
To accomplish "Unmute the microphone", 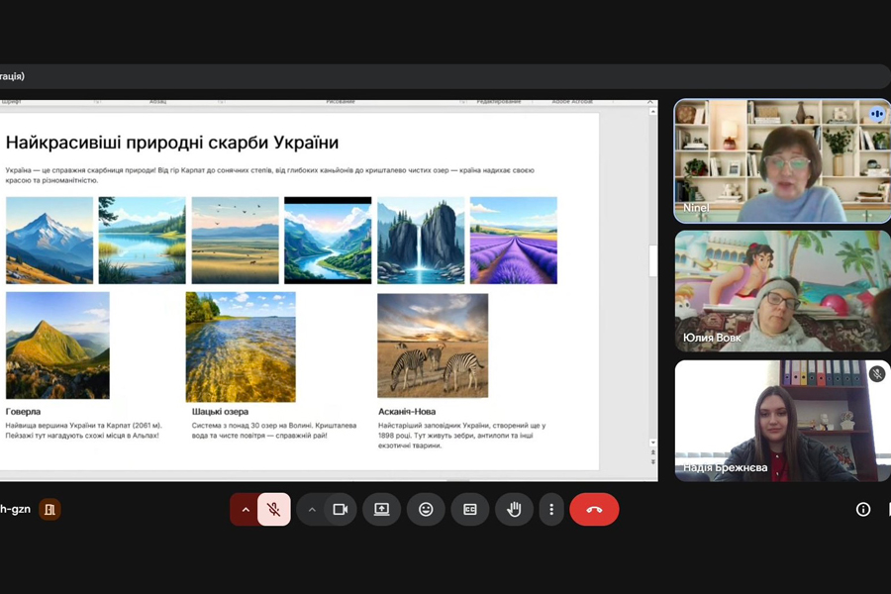I will [274, 509].
